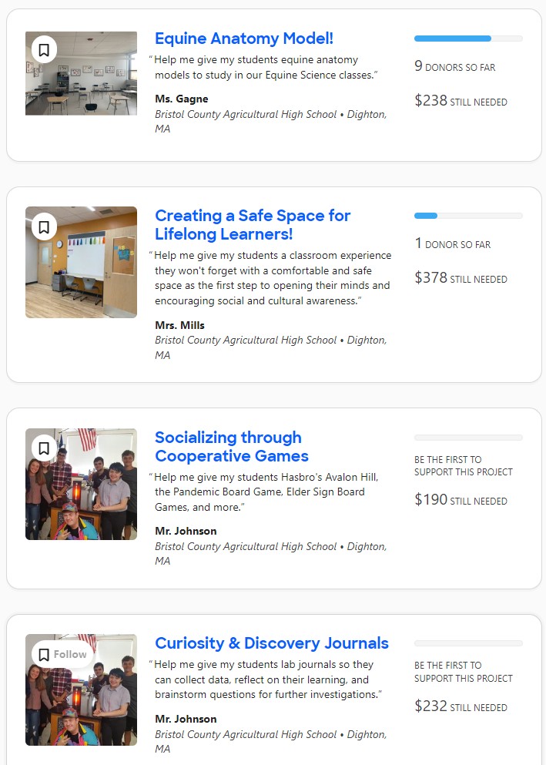Click the empty classroom desks thumbnail

tap(82, 73)
